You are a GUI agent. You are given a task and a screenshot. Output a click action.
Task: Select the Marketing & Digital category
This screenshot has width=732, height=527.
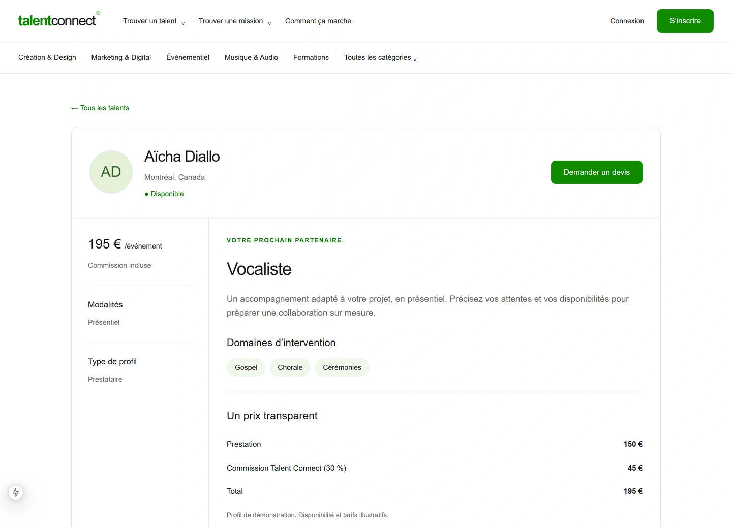(121, 57)
